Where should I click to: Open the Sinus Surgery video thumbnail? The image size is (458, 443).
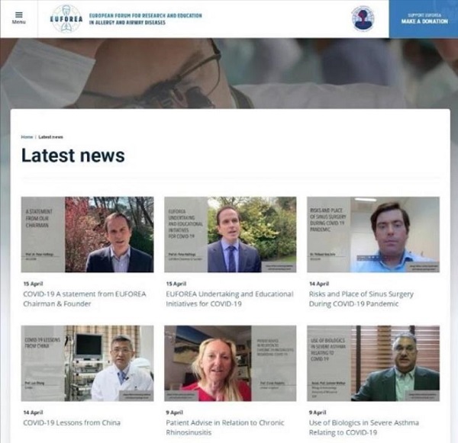click(373, 234)
